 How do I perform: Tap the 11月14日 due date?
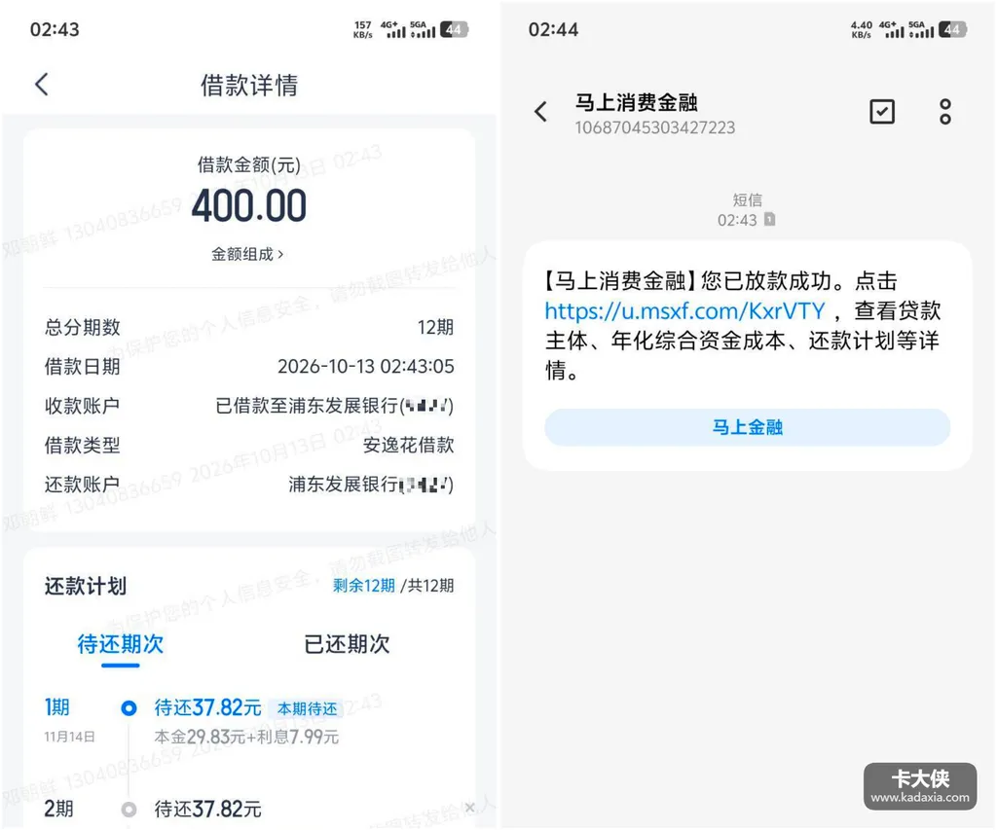69,737
